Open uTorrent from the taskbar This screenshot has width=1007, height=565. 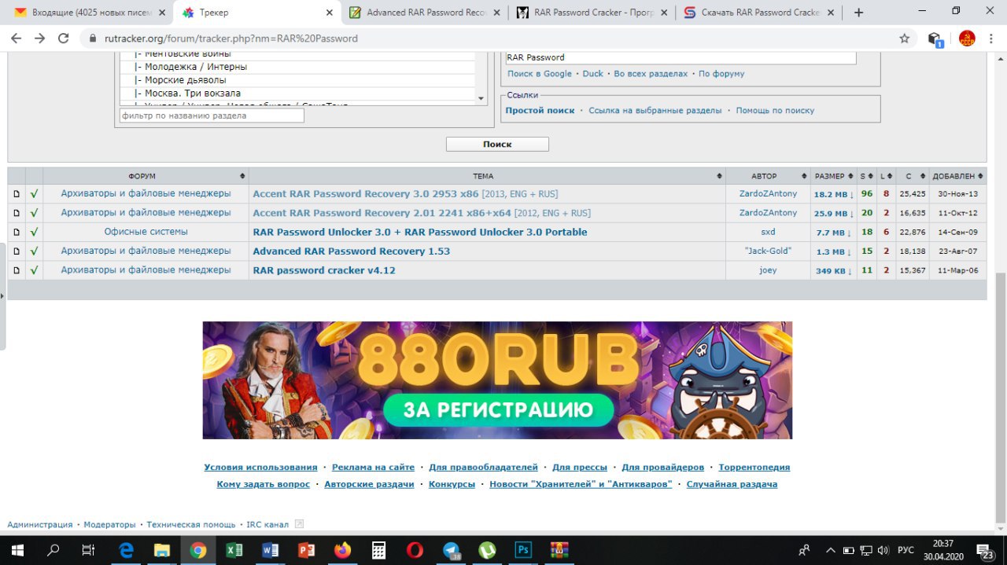pos(487,550)
